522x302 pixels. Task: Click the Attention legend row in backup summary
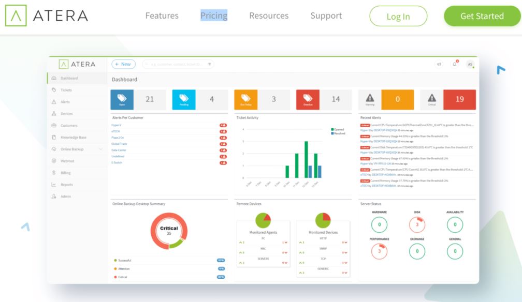pyautogui.click(x=169, y=269)
